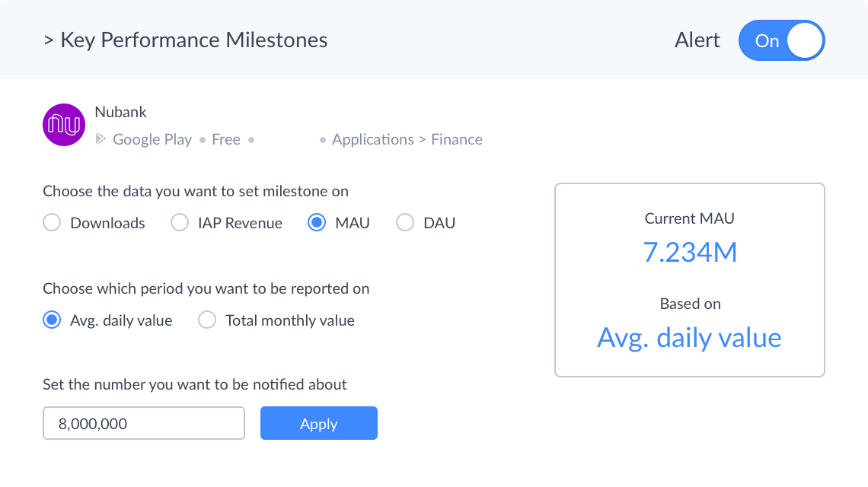Focus the milestone number input field
Screen dimensions: 868x487
click(x=144, y=423)
